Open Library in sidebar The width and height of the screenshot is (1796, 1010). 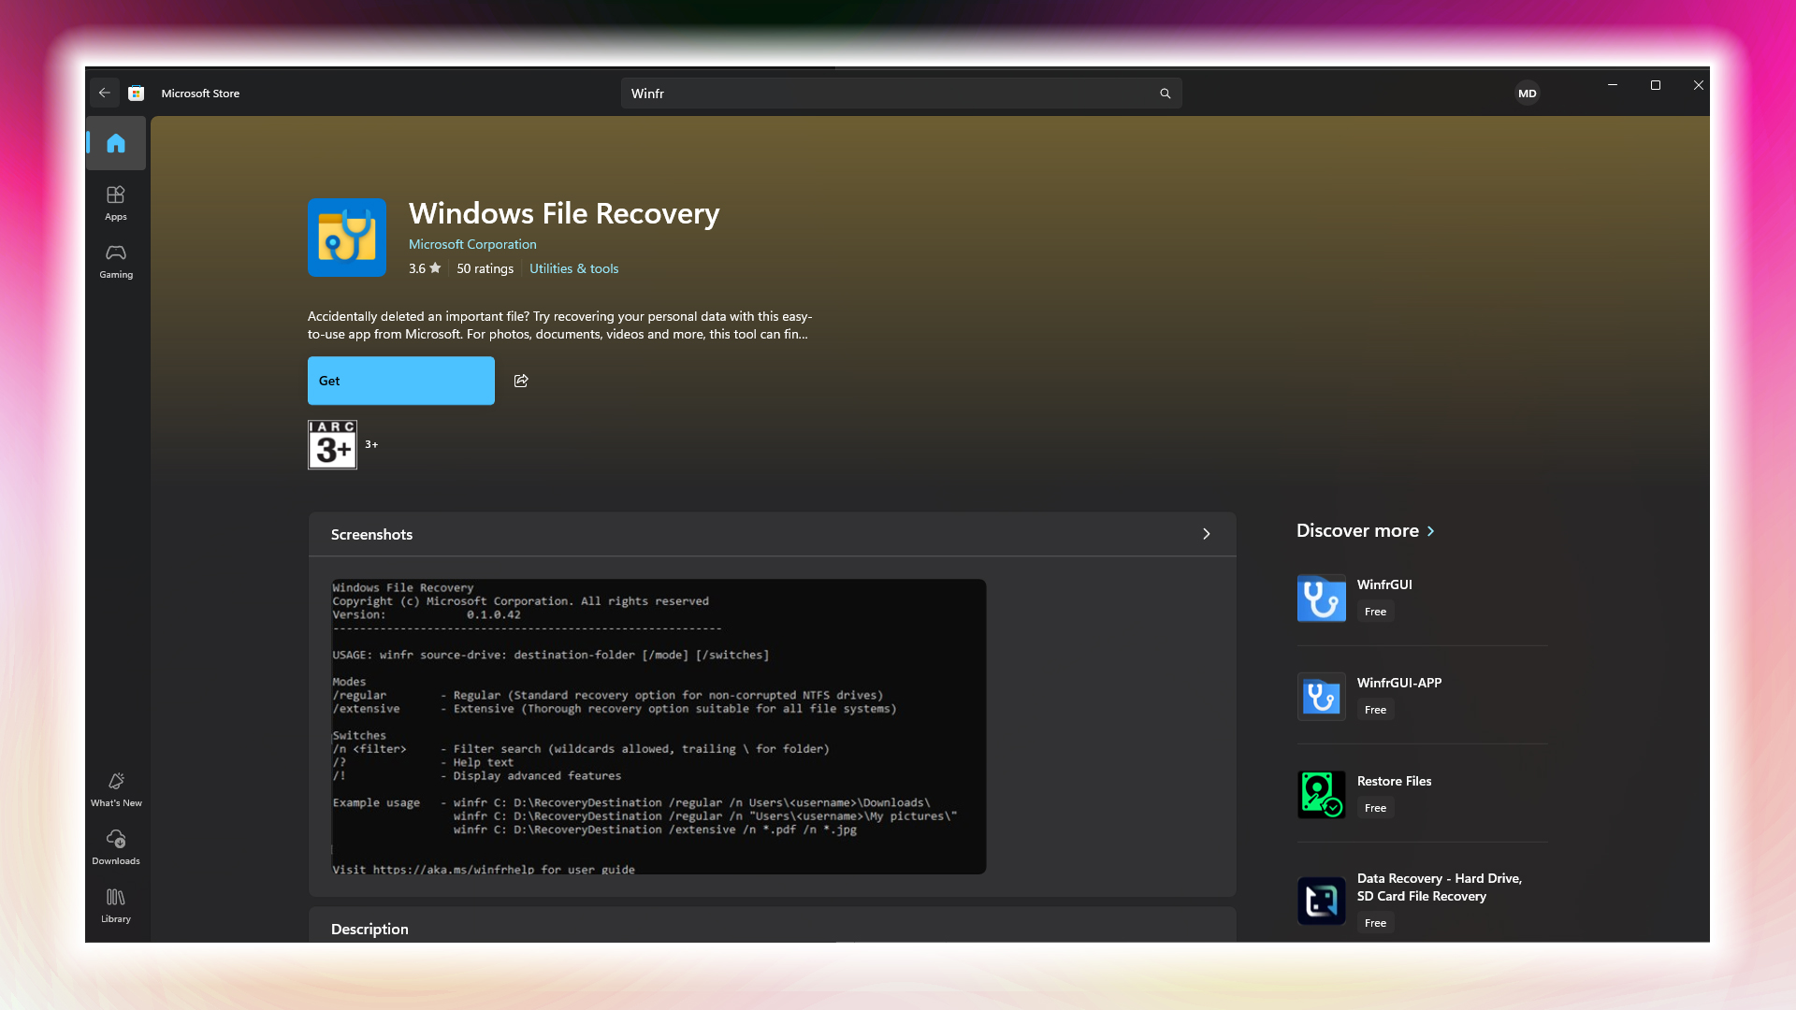coord(116,905)
